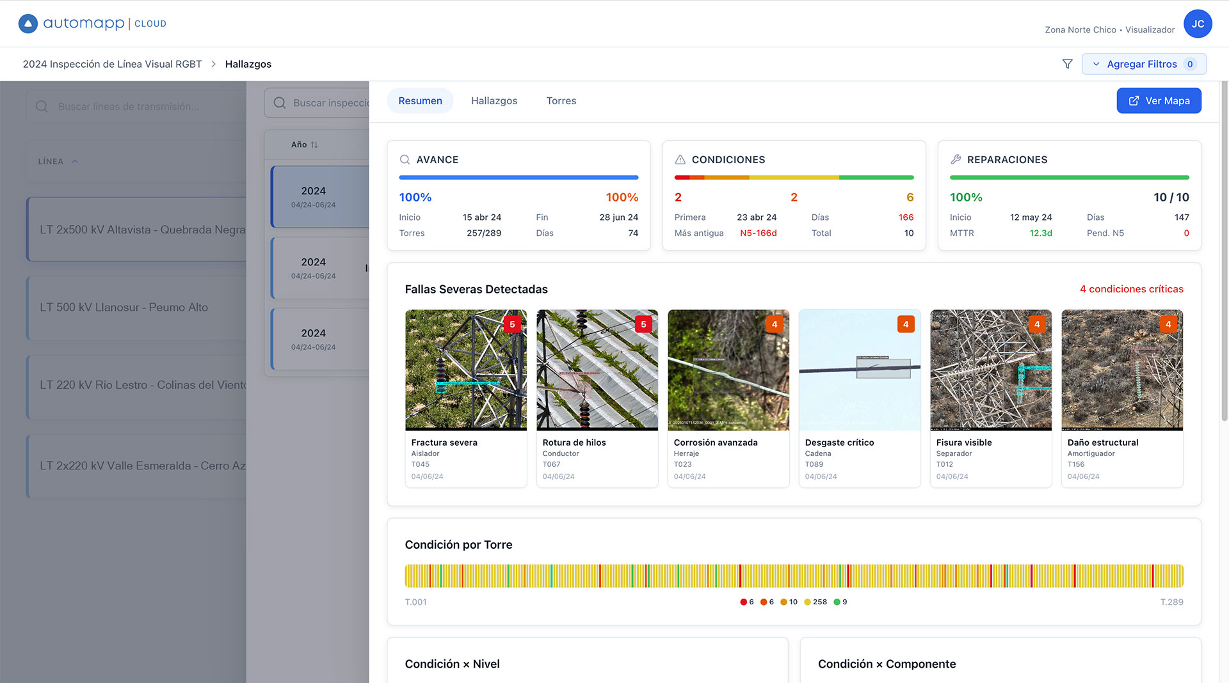This screenshot has height=683, width=1229.
Task: Click the sort icon next to the Año header
Action: pyautogui.click(x=315, y=145)
